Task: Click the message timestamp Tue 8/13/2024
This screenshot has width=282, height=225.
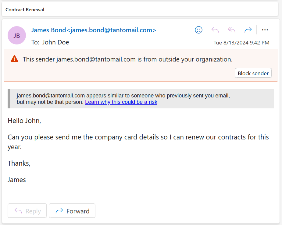Action: coord(241,43)
